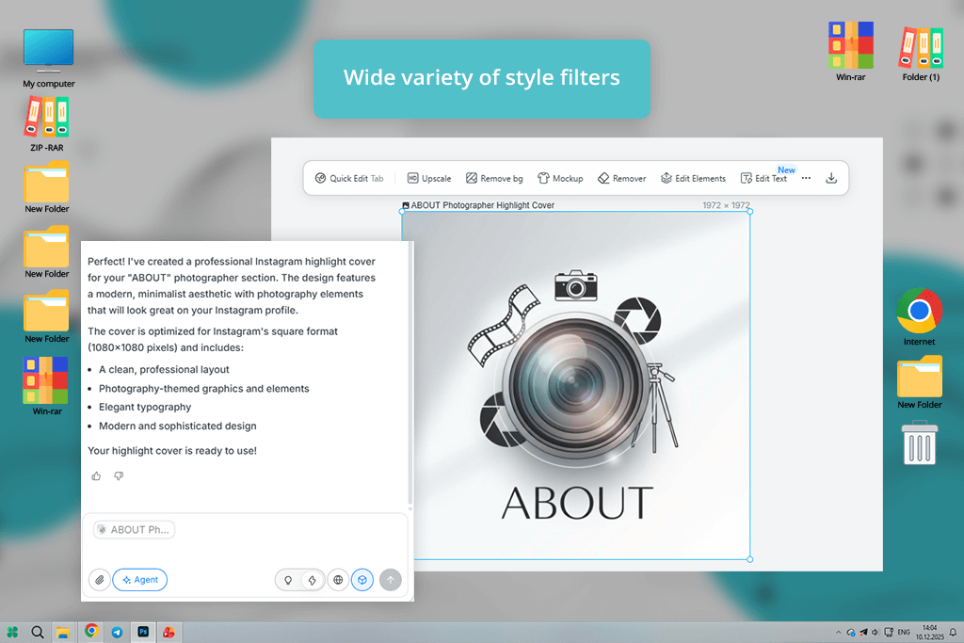Select the ABOUT highlight cover image
The width and height of the screenshot is (964, 643).
coord(576,385)
